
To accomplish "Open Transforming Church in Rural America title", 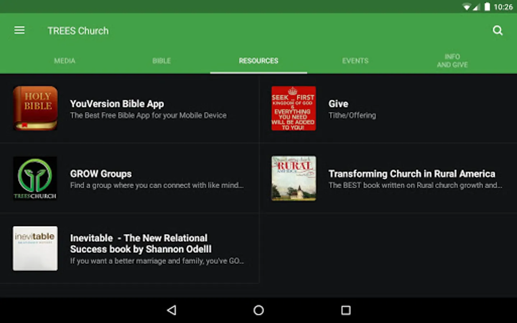I will (x=412, y=174).
